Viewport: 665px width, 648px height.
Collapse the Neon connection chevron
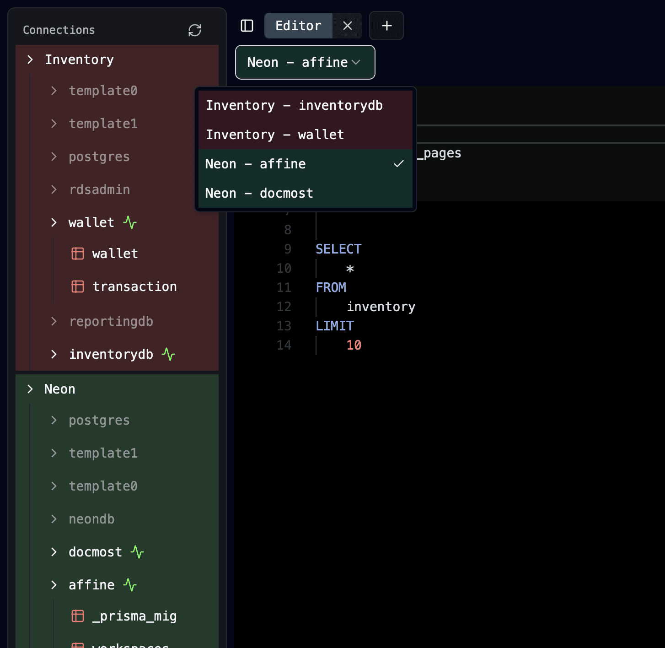[x=30, y=389]
